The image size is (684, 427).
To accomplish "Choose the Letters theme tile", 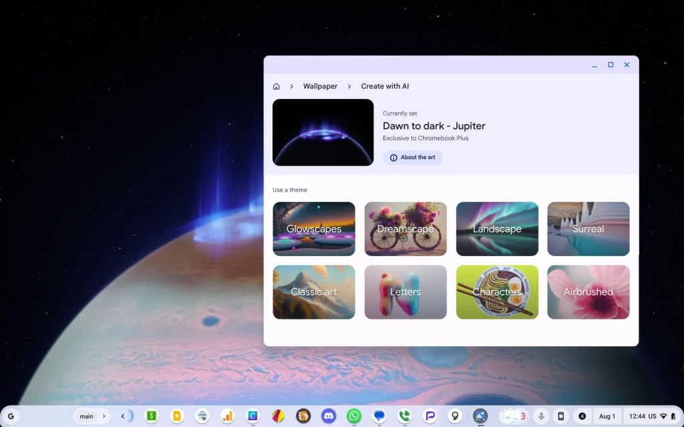I will click(x=405, y=292).
